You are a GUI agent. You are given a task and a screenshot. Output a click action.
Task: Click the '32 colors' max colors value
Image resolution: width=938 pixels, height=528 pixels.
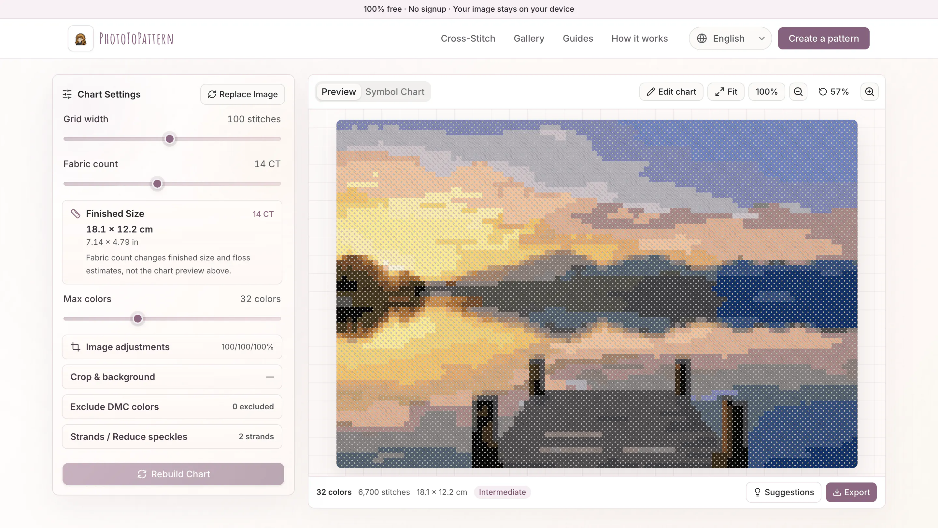(x=260, y=299)
